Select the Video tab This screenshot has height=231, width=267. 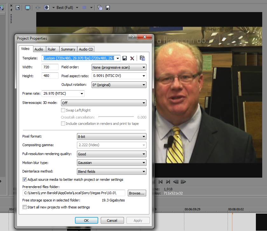(25, 49)
